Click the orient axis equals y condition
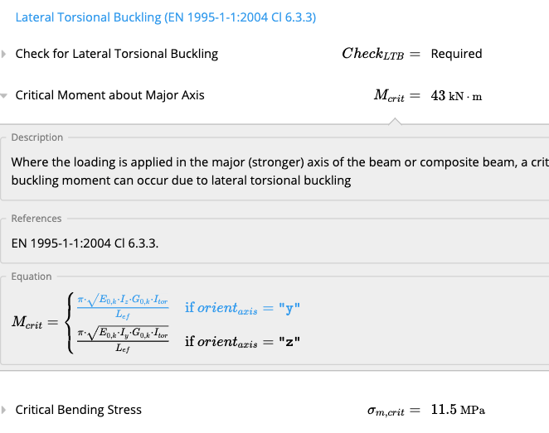 click(242, 308)
